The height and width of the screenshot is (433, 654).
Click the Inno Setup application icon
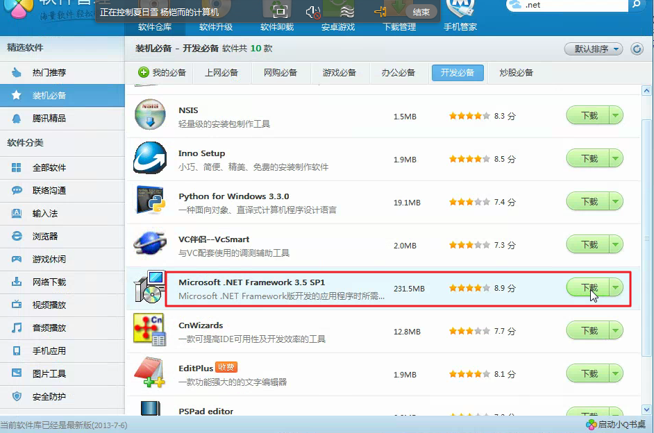click(x=150, y=158)
